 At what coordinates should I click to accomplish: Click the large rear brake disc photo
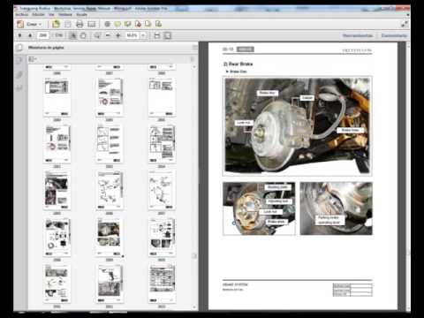click(298, 126)
